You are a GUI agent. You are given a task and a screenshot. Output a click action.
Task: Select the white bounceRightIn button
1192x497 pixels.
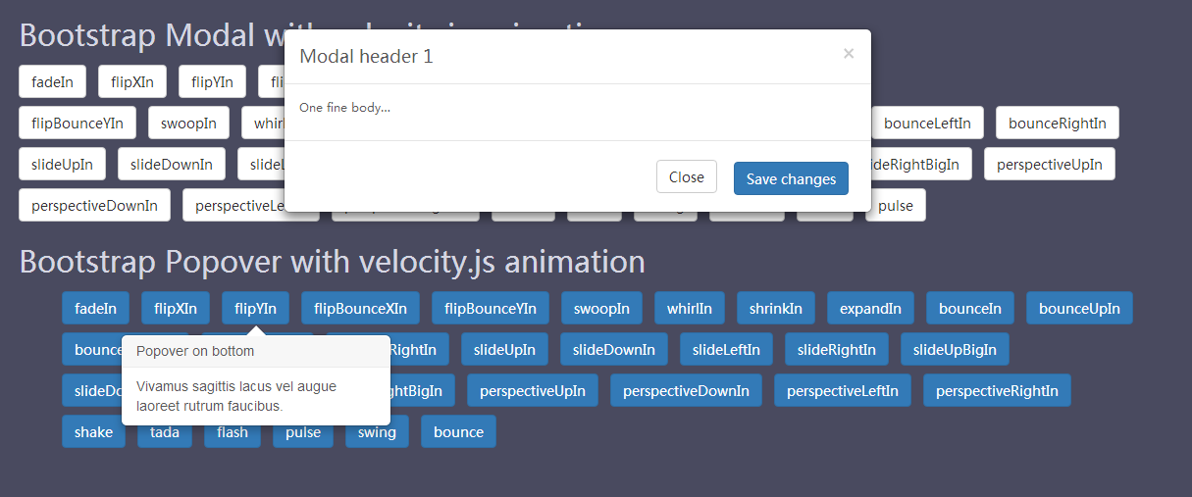pos(1058,124)
